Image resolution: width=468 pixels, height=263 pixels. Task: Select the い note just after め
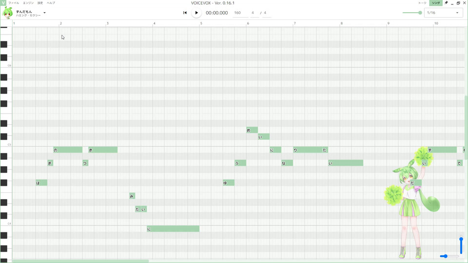[x=264, y=137]
